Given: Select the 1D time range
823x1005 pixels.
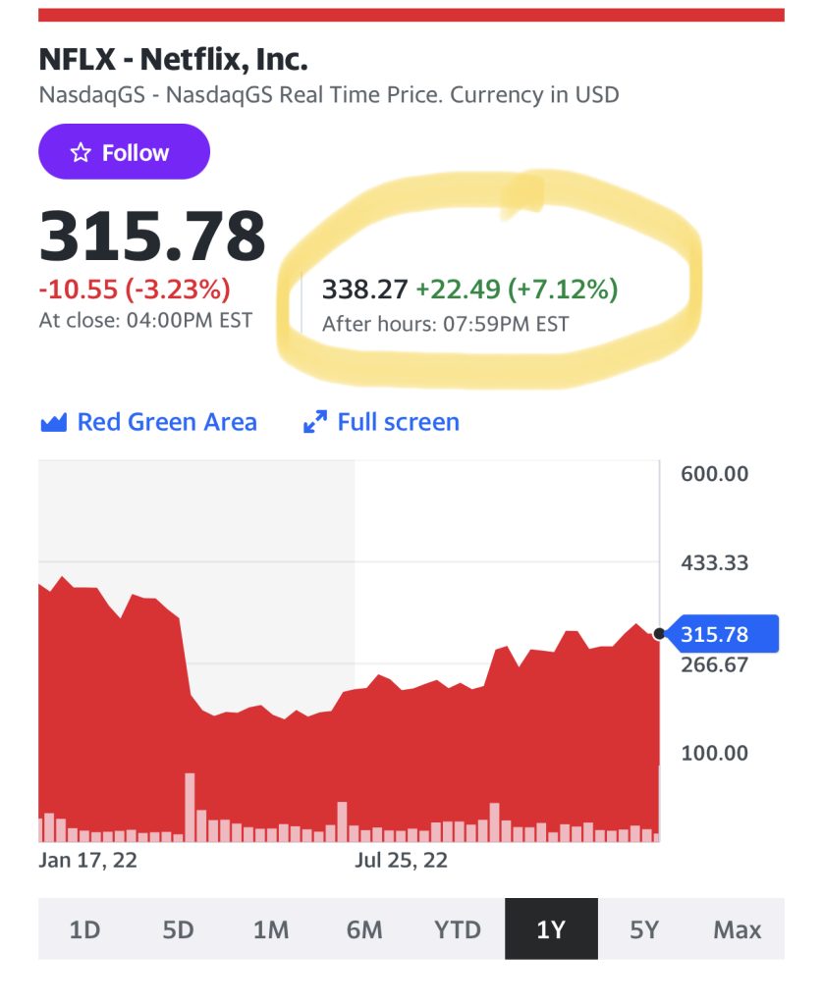Looking at the screenshot, I should (x=84, y=929).
